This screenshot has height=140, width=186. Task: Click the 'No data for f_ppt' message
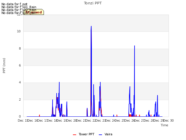click(14, 4)
